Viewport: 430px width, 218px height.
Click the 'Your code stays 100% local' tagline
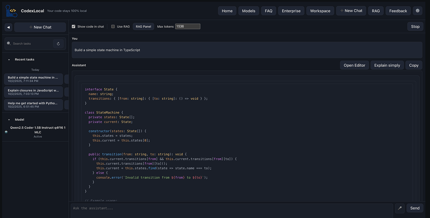(x=67, y=11)
